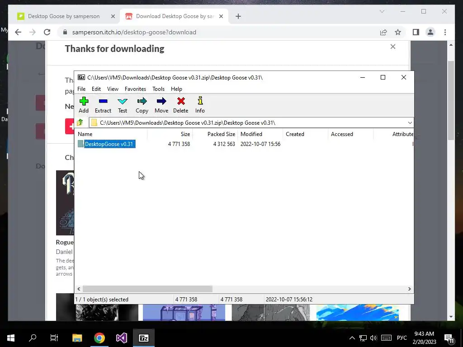
Task: Switch input language via РУС indicator
Action: (x=402, y=338)
